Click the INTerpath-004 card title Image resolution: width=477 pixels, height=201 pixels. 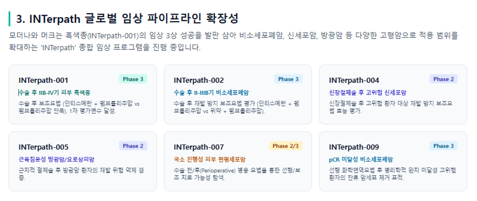pos(354,80)
